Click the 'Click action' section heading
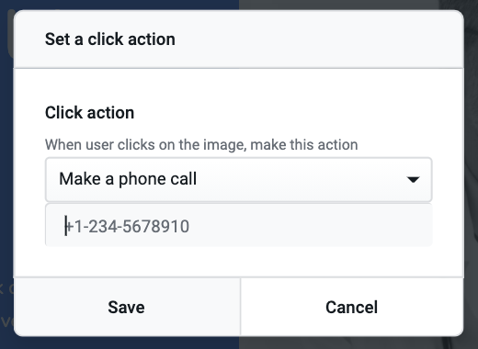Viewport: 478px width, 349px height. (x=89, y=113)
